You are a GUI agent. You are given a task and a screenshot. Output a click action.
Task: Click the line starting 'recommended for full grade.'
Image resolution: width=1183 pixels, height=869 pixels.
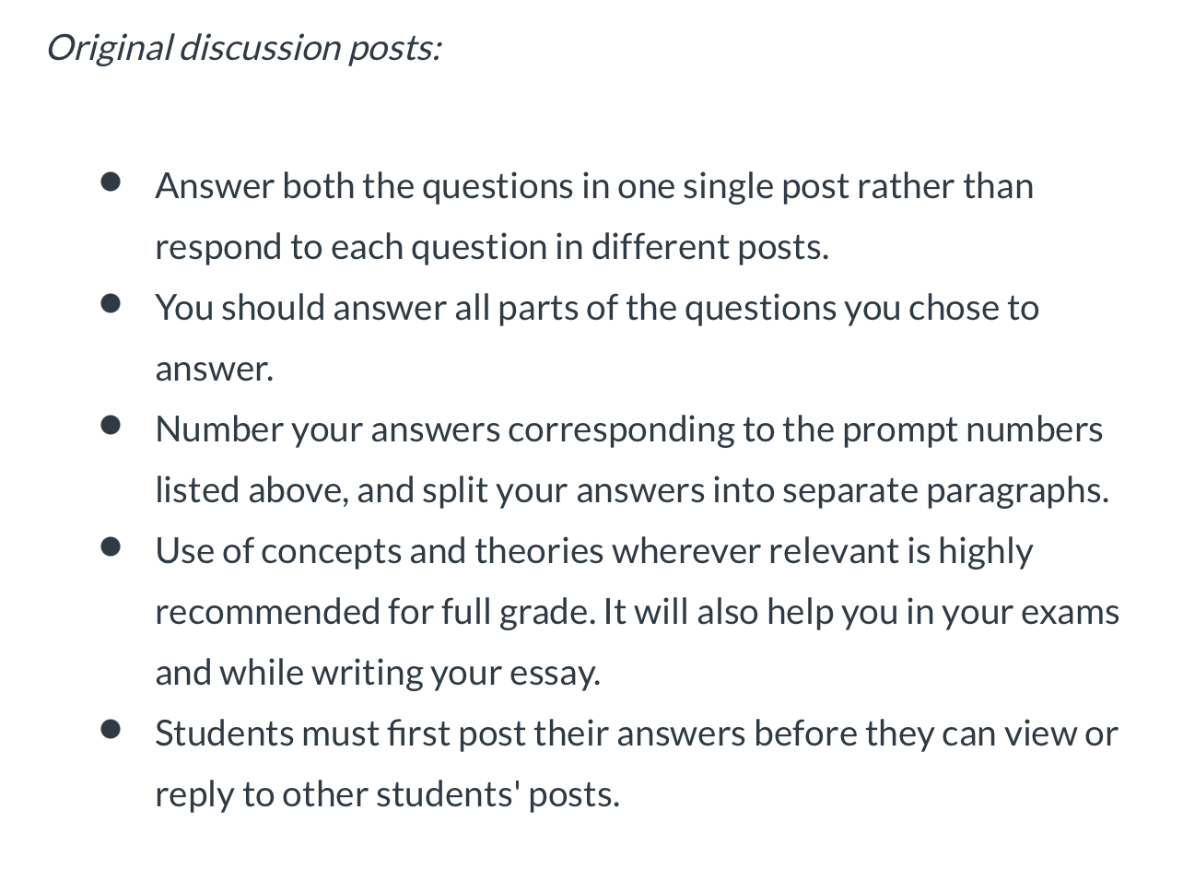(x=638, y=612)
